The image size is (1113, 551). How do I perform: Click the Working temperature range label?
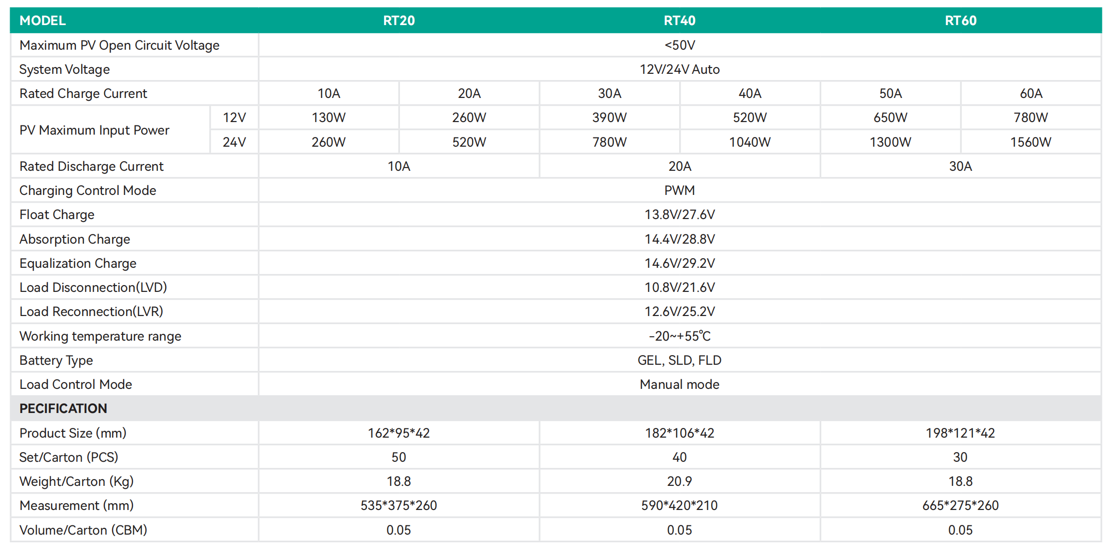(100, 336)
